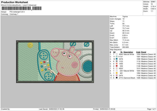157x111 pixels.
Task: Click the Colorway 1 value
Action: click(x=14, y=14)
